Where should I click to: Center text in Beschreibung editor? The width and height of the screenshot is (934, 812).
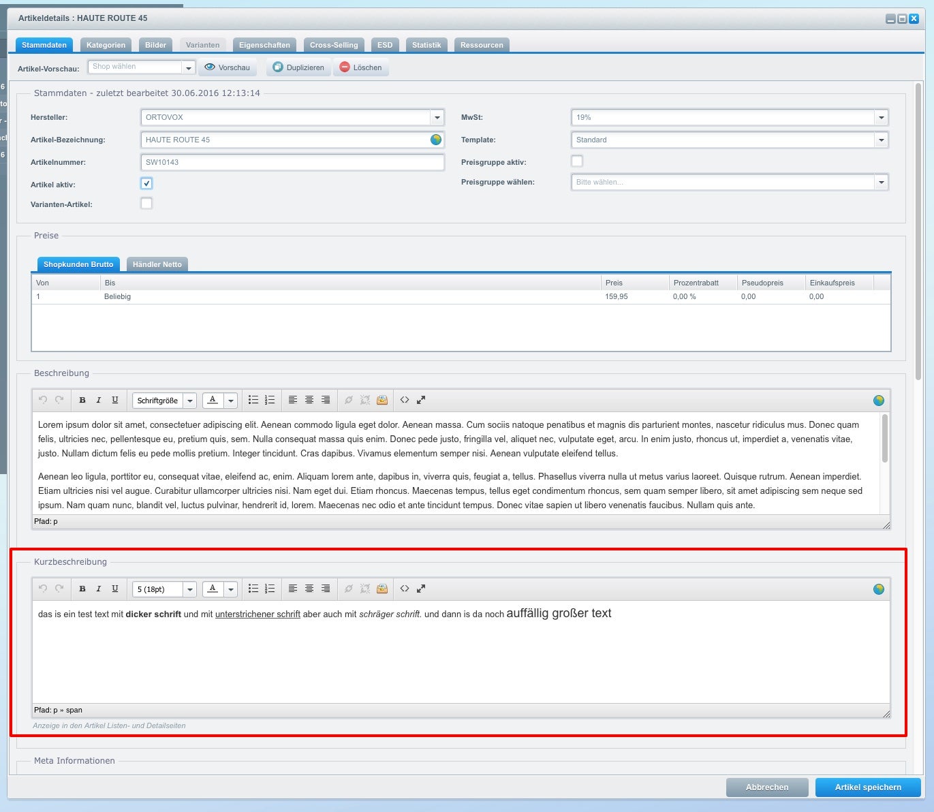pyautogui.click(x=309, y=400)
